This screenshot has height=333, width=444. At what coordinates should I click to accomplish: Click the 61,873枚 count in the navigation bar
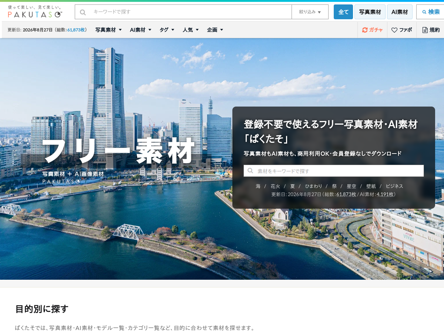click(x=76, y=30)
